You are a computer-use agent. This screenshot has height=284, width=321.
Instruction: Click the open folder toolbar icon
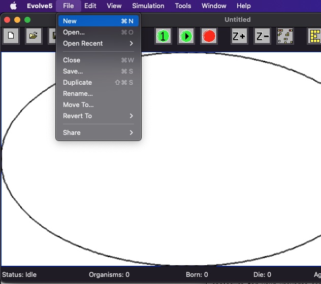click(x=34, y=36)
